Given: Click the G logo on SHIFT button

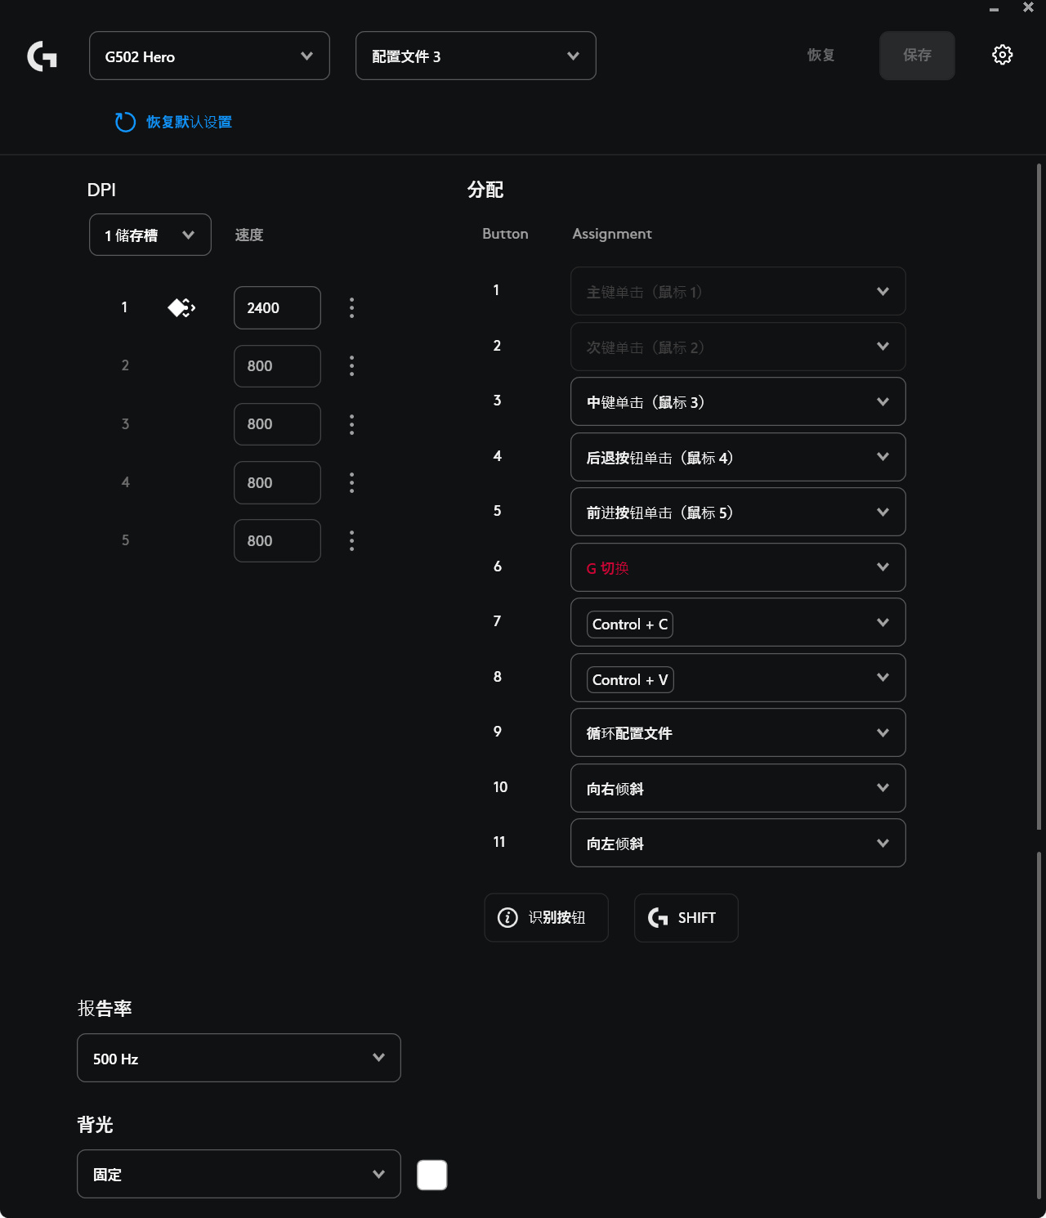Looking at the screenshot, I should [x=658, y=918].
